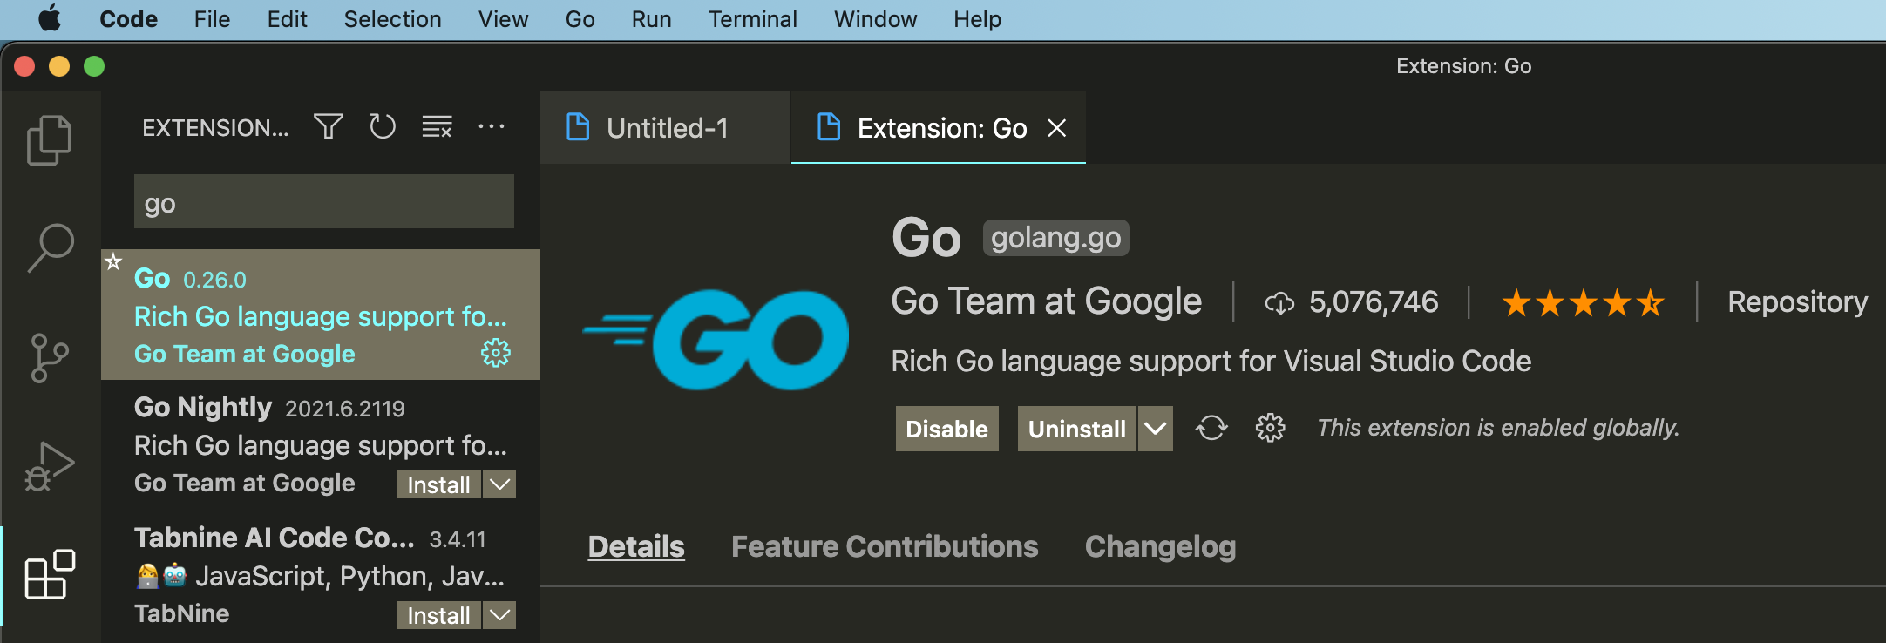This screenshot has height=643, width=1886.
Task: Install the Go Nightly extension
Action: pyautogui.click(x=438, y=484)
